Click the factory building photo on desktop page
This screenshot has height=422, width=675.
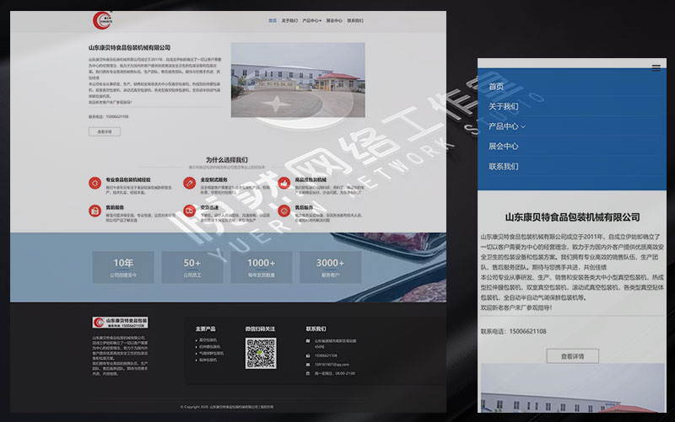tap(298, 80)
